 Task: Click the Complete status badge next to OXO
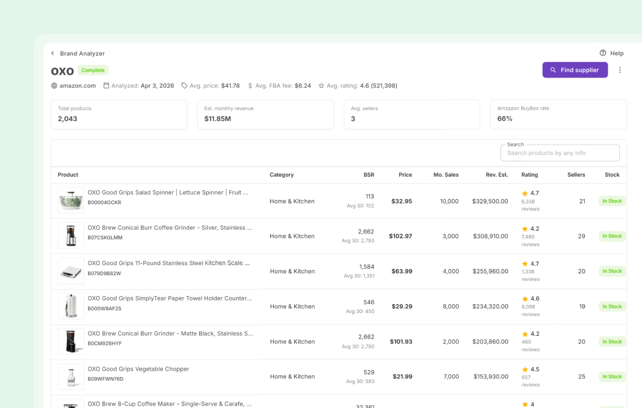tap(93, 70)
